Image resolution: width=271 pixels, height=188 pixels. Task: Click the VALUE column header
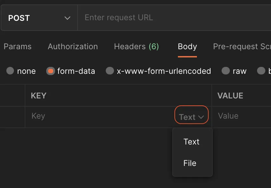[230, 96]
